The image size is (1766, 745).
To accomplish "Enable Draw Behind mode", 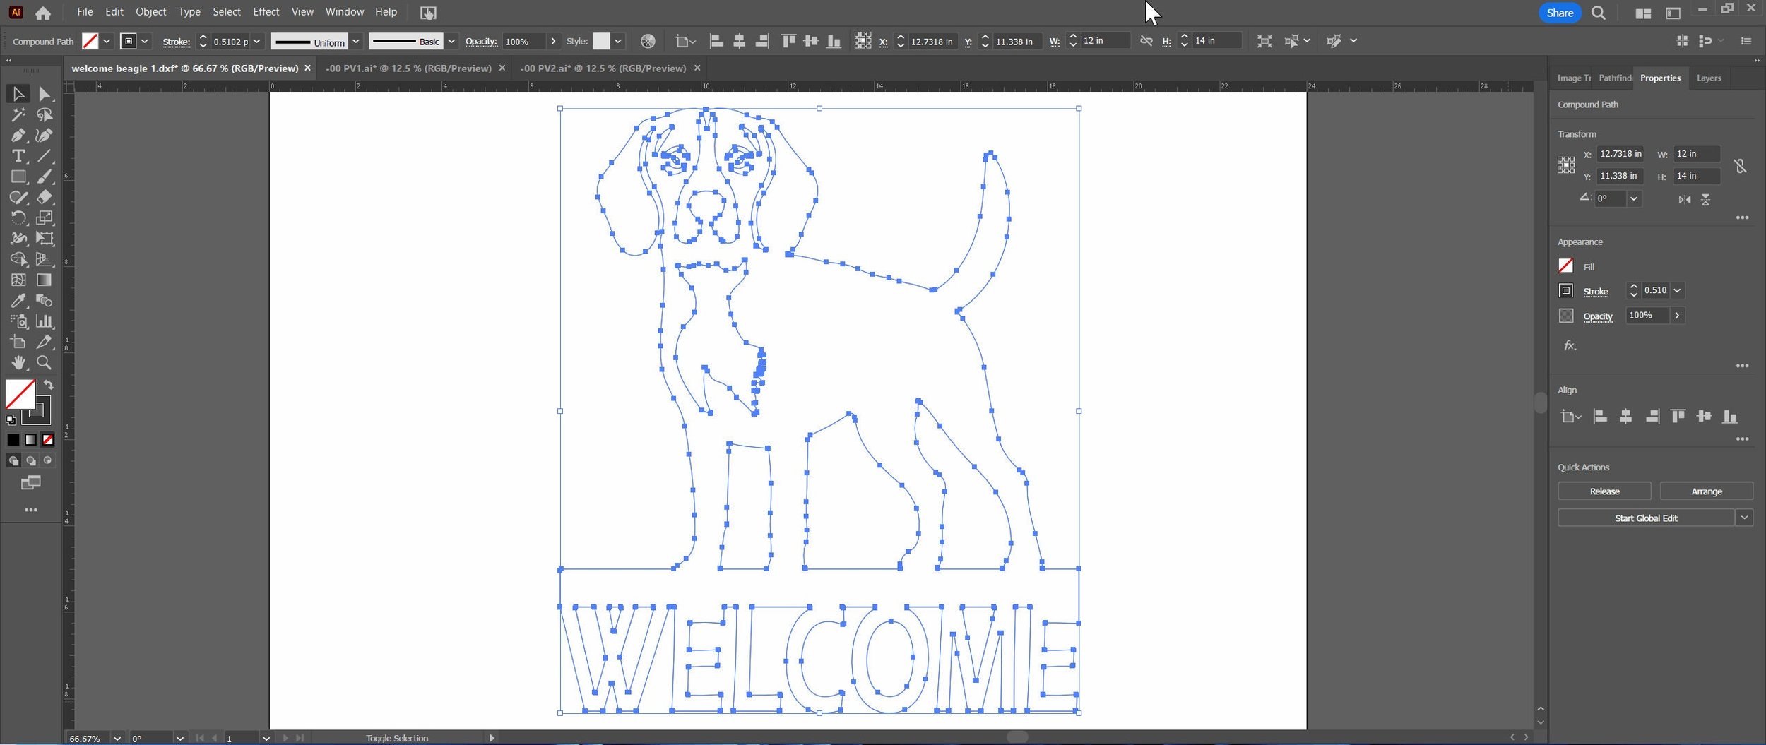I will [x=31, y=460].
